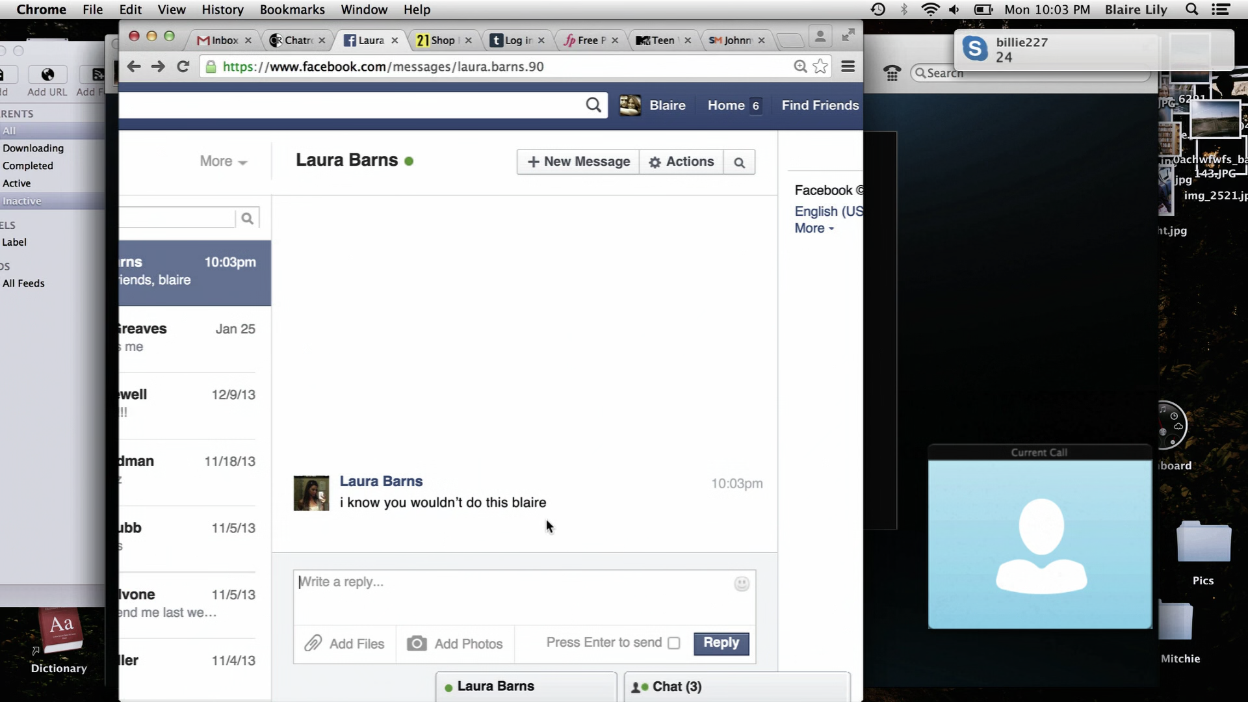The height and width of the screenshot is (702, 1248).
Task: Open the Find Friends link
Action: pyautogui.click(x=820, y=105)
